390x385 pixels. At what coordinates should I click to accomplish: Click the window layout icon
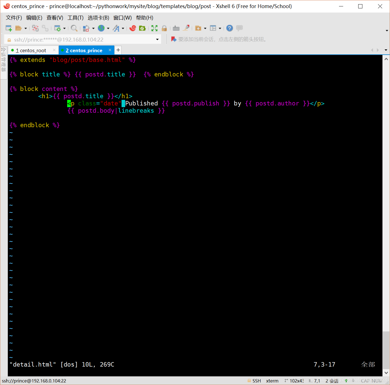coord(213,28)
